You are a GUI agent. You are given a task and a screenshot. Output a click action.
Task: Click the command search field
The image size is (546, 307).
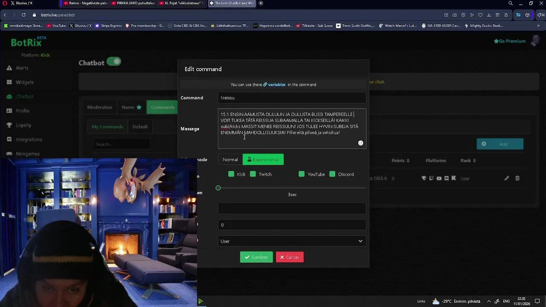(121, 144)
